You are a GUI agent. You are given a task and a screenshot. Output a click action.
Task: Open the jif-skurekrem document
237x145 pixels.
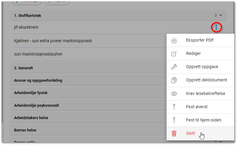tap(26, 27)
